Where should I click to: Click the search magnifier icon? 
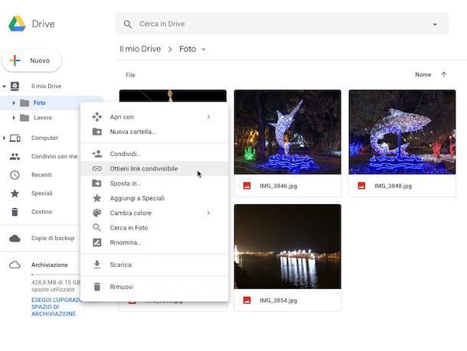click(x=128, y=24)
